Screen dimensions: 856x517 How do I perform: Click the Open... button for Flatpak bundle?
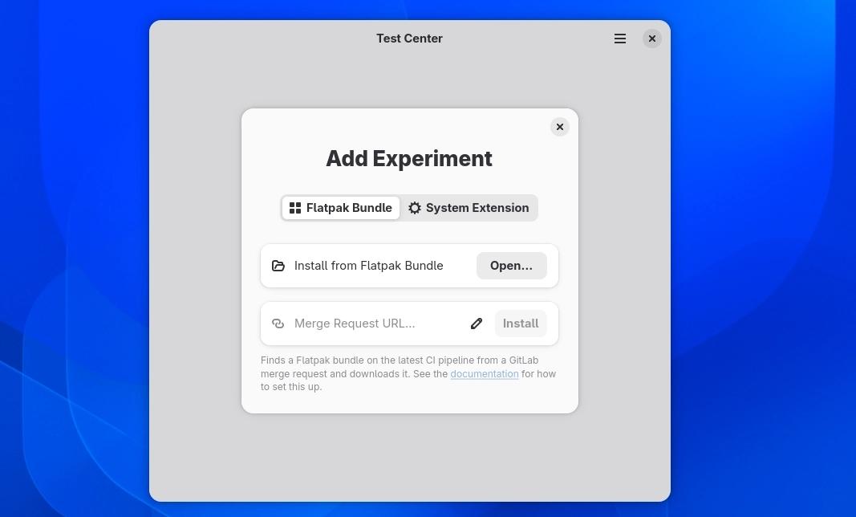512,266
